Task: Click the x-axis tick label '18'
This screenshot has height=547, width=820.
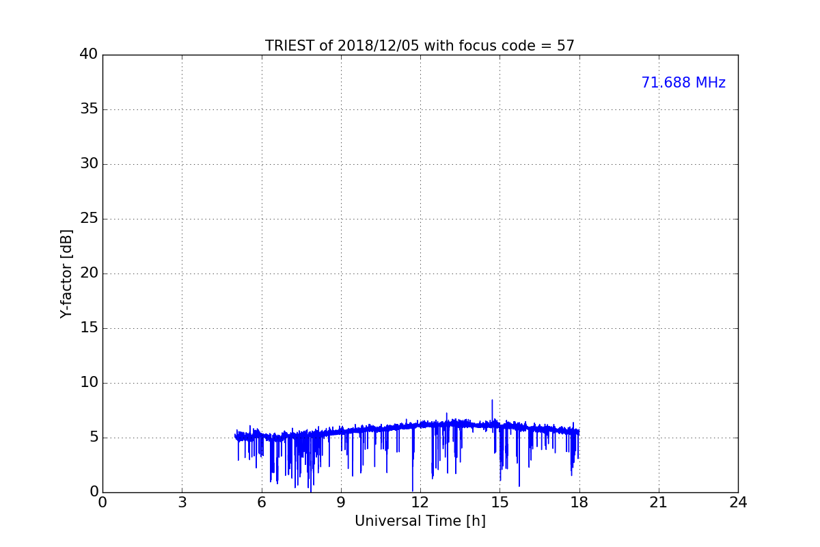Action: point(579,503)
